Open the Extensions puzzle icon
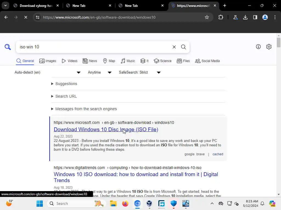The height and width of the screenshot is (210, 281). 221,17
